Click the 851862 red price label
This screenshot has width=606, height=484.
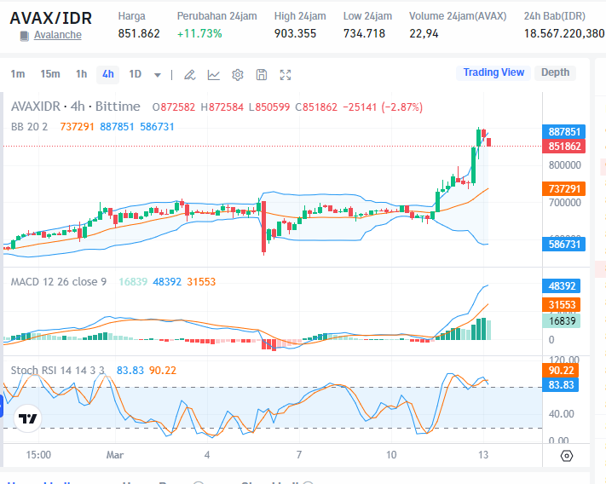564,147
